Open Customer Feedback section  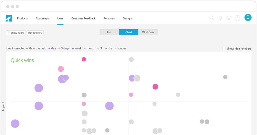[x=84, y=18]
